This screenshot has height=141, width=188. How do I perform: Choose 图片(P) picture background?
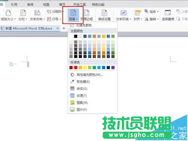point(92,110)
